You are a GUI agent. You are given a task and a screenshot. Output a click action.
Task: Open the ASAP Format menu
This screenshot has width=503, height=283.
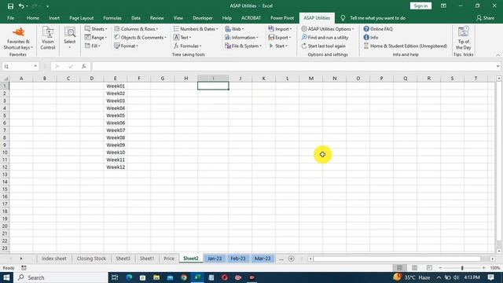coord(126,46)
